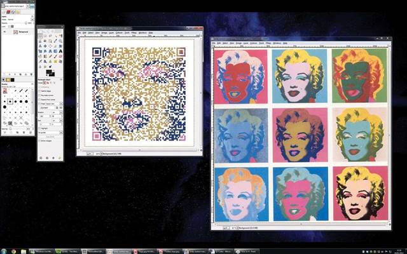Click the Auto button atop Layers dock

32,6
